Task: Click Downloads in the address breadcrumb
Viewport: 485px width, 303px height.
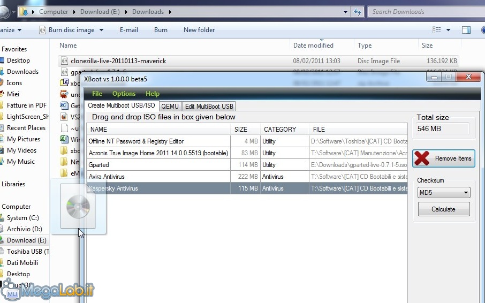Action: (x=148, y=12)
